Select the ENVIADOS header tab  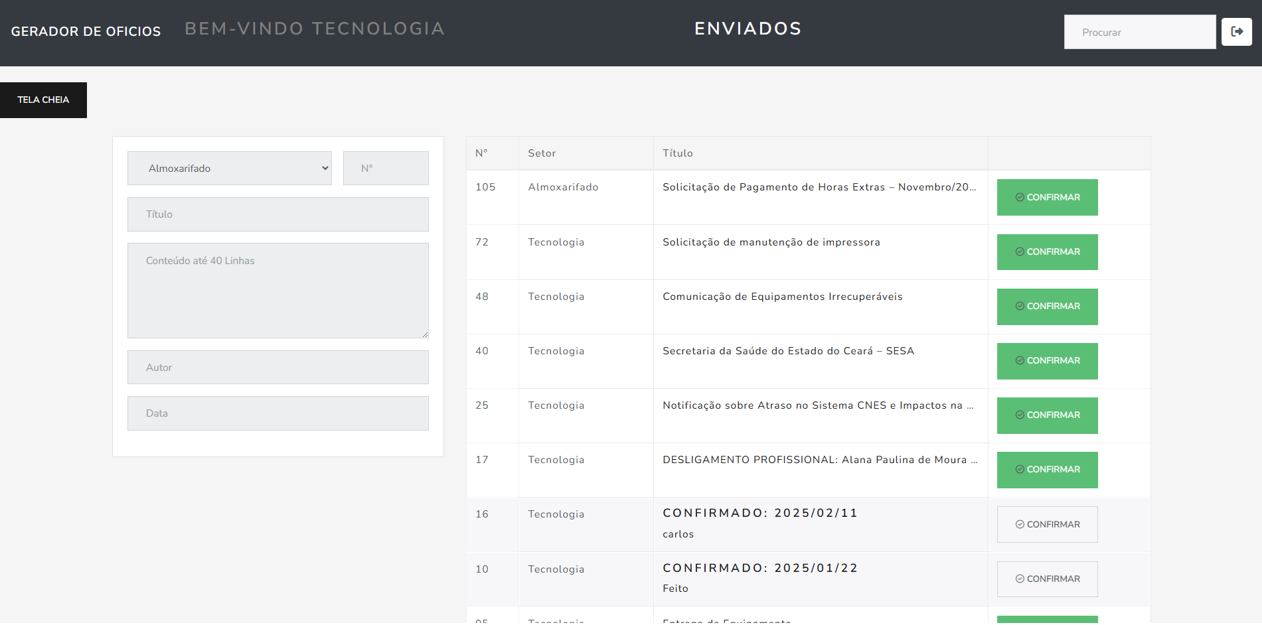point(748,29)
